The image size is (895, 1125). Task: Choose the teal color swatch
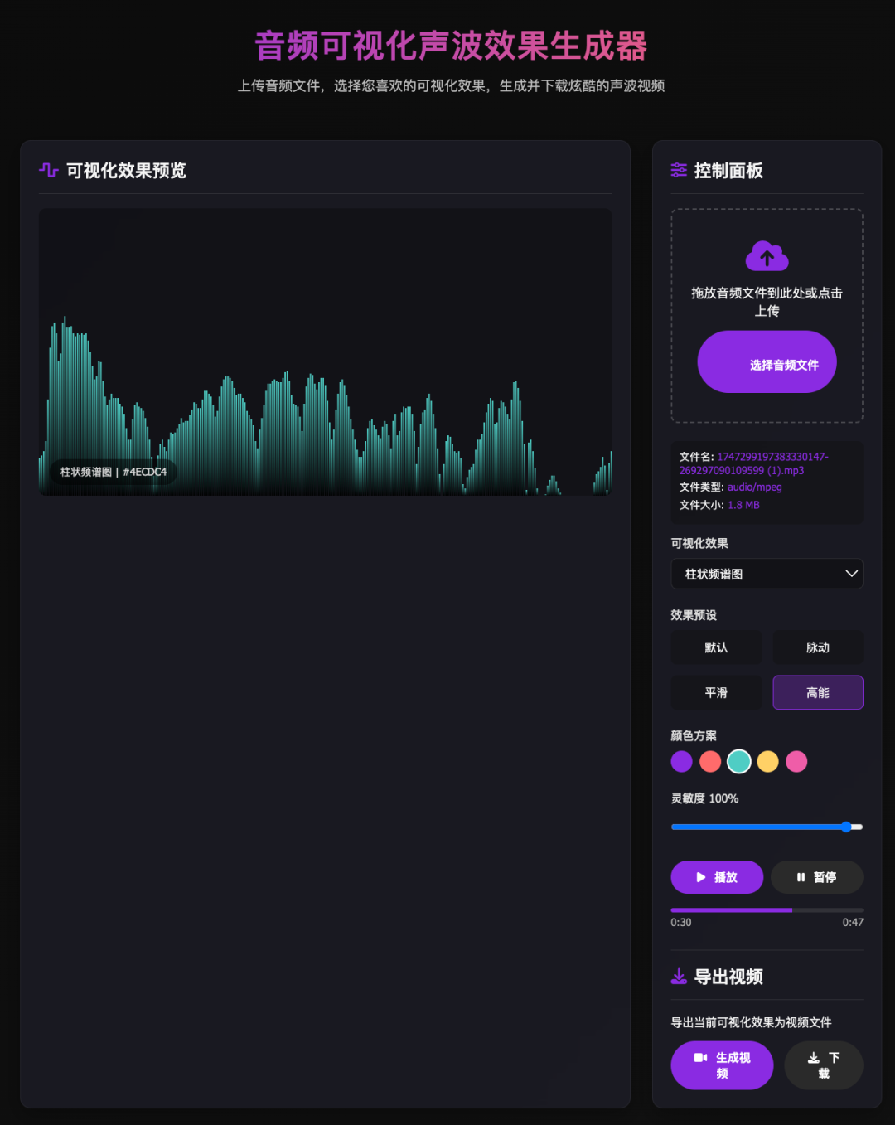coord(739,761)
